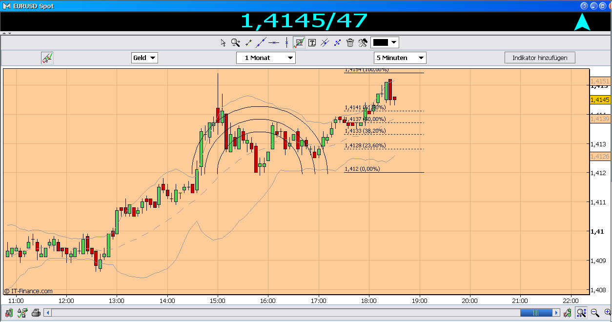Viewport: 612px width, 322px height.
Task: Click the horizontal scrollbar left arrow
Action: pyautogui.click(x=47, y=313)
